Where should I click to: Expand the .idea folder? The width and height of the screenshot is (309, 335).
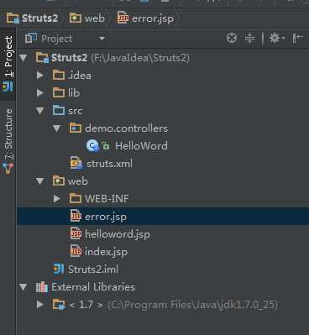point(40,76)
